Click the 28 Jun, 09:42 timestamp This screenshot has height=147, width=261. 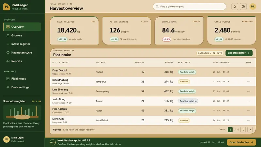[221, 72]
